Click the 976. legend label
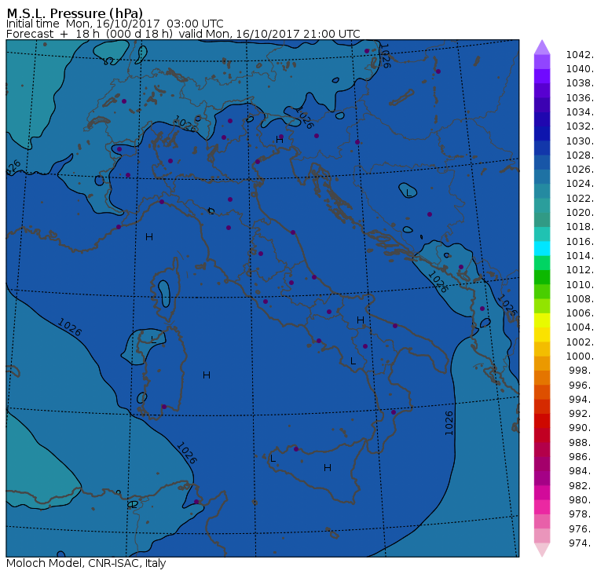 [581, 528]
